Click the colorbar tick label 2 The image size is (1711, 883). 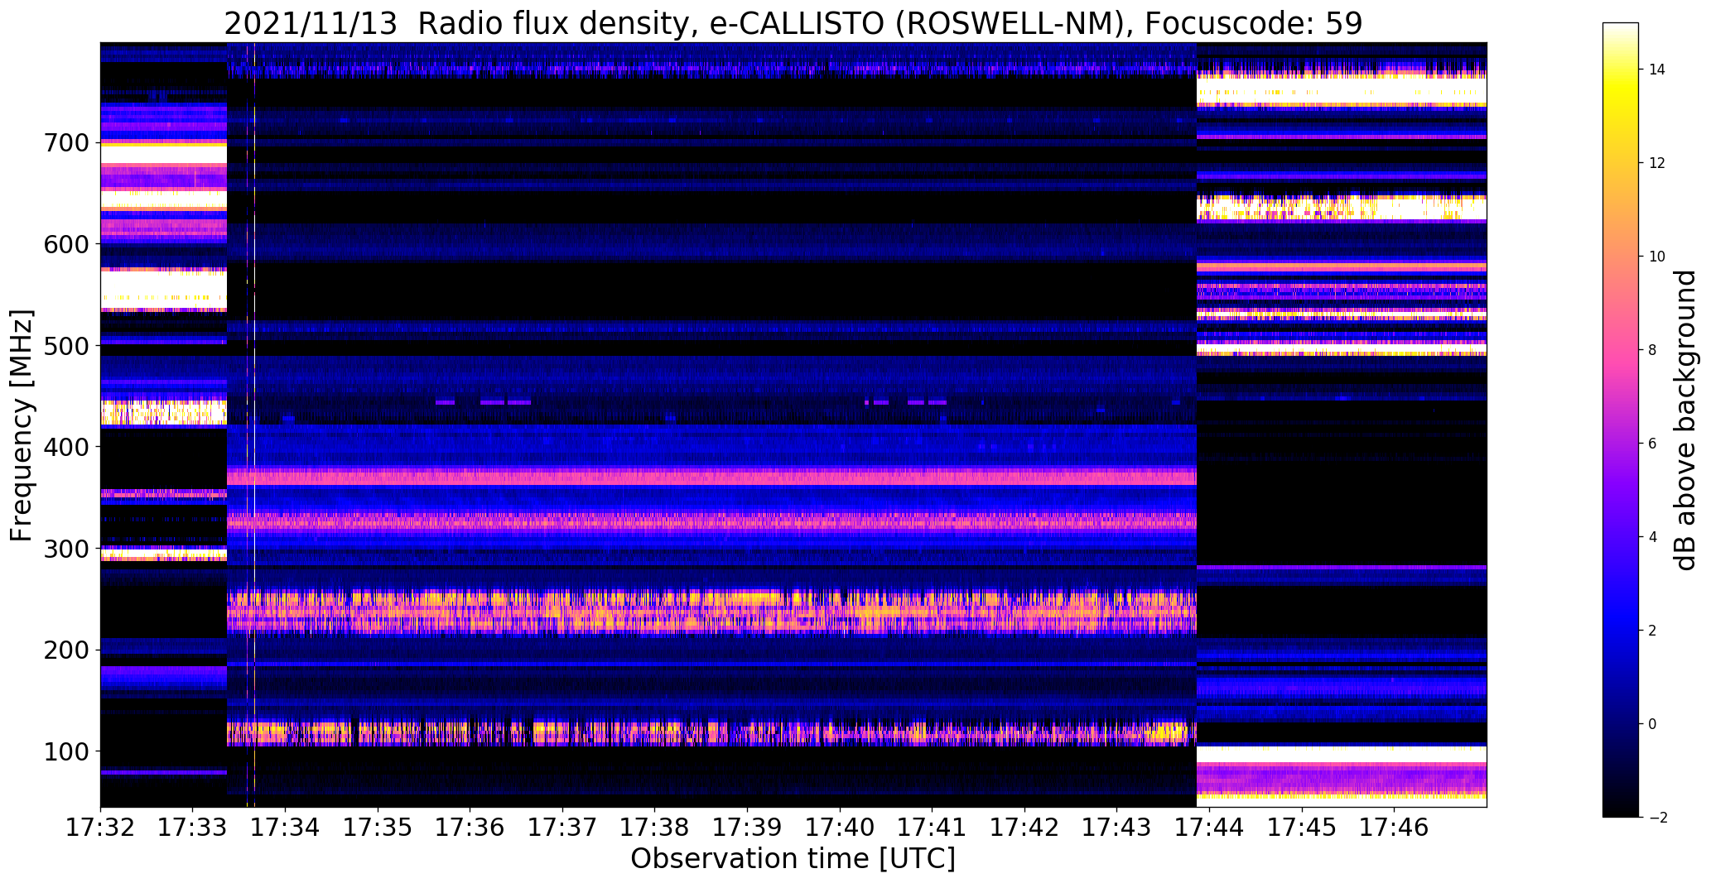tap(1653, 631)
